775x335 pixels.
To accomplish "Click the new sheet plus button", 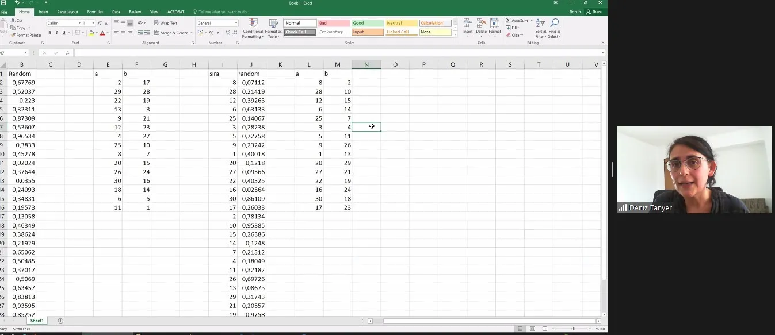I will (60, 321).
